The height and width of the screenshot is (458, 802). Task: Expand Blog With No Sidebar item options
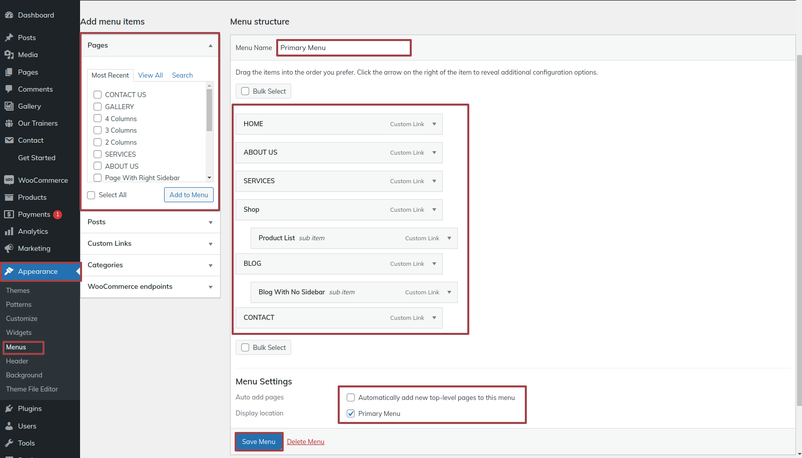pos(449,292)
